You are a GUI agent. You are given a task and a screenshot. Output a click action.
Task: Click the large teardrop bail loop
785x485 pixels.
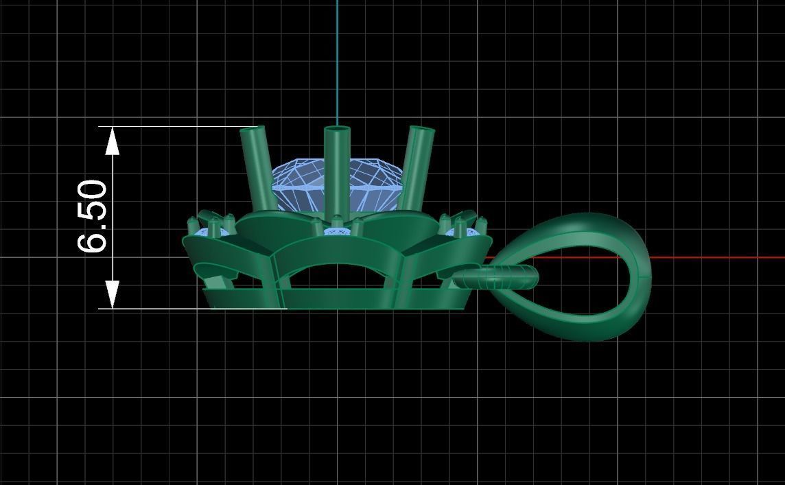[x=571, y=276]
